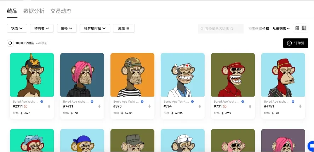Switch to small grid view icon

point(304,28)
